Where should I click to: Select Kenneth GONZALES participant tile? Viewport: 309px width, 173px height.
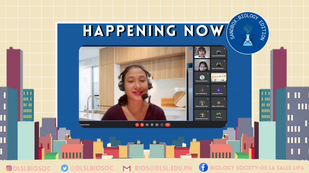[x=219, y=52]
